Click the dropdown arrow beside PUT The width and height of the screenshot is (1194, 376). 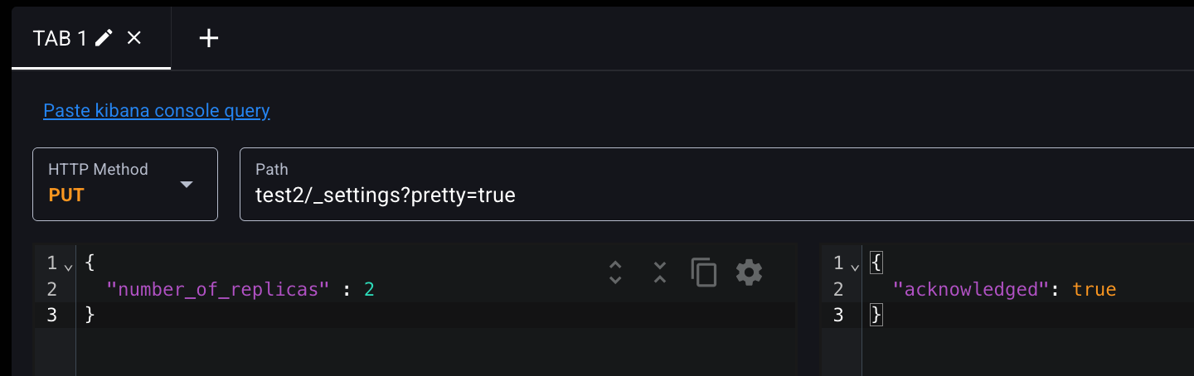[x=187, y=184]
